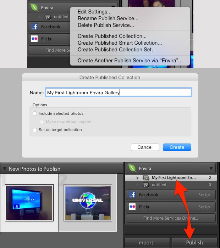
Task: Click the Flickr icon in bottom panel
Action: [132, 207]
